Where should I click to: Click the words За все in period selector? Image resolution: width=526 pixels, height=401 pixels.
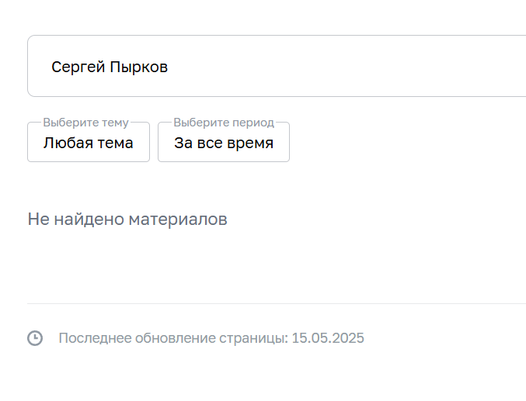coord(198,143)
